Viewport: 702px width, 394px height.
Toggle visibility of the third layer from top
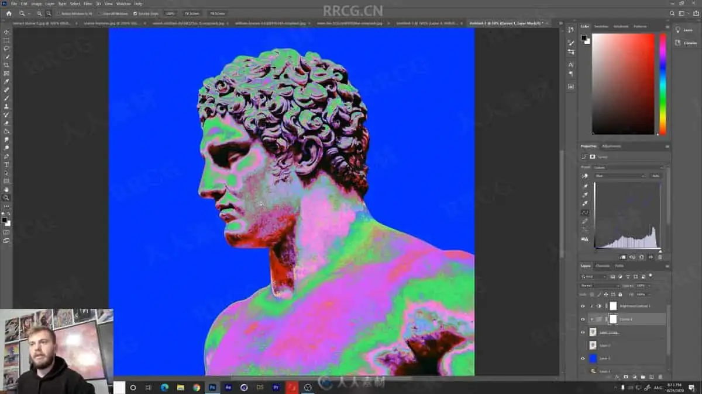583,332
